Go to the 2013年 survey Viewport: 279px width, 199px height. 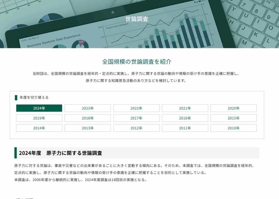tap(88, 128)
